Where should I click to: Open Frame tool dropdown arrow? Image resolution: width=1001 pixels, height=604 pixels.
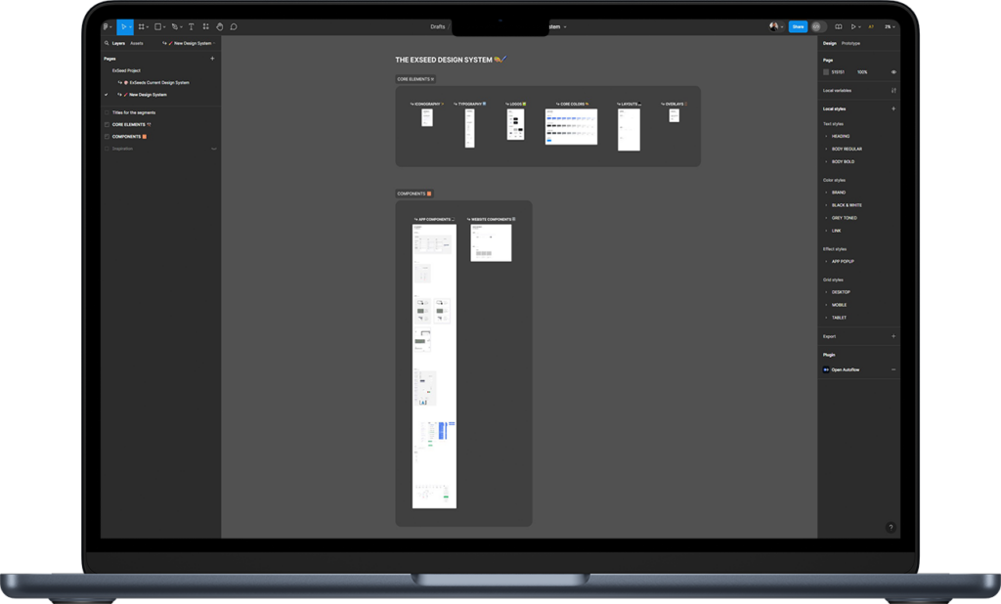coord(148,26)
